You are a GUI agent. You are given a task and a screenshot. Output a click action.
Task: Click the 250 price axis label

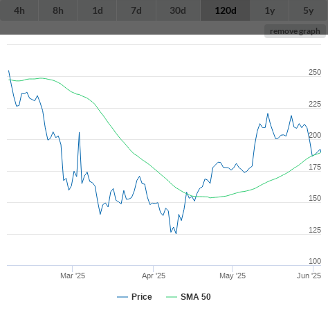315,72
